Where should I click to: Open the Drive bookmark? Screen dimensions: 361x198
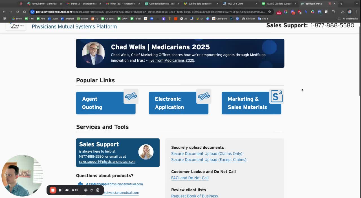17,19
